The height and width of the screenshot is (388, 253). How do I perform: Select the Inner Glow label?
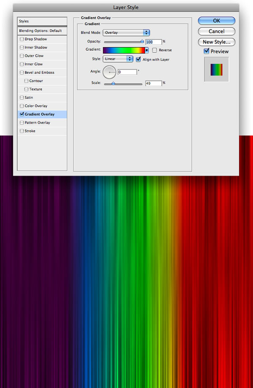(34, 64)
